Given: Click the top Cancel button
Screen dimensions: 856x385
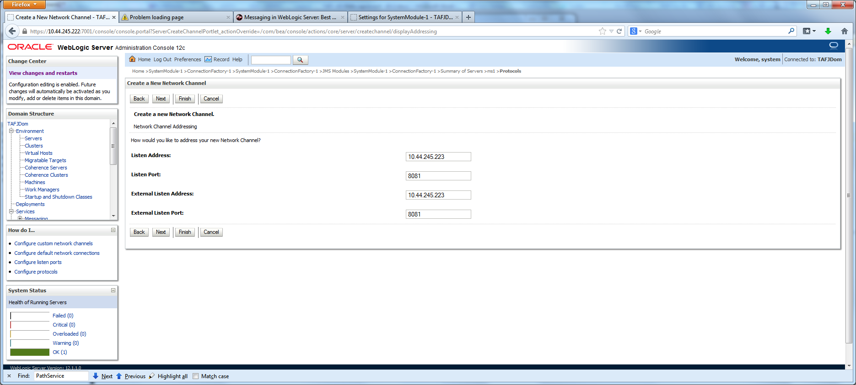Looking at the screenshot, I should tap(211, 99).
